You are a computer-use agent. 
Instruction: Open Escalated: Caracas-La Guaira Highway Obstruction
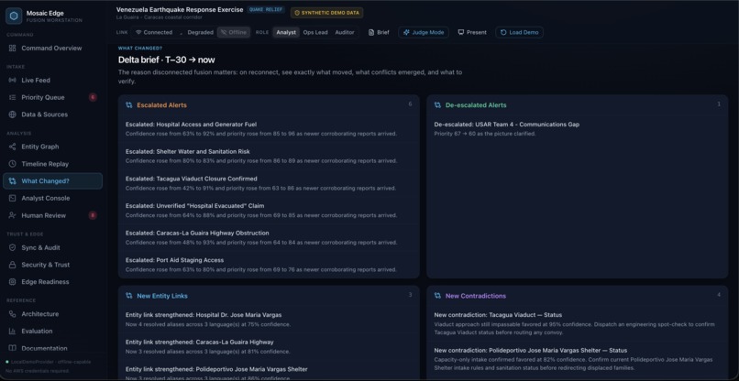269,237
